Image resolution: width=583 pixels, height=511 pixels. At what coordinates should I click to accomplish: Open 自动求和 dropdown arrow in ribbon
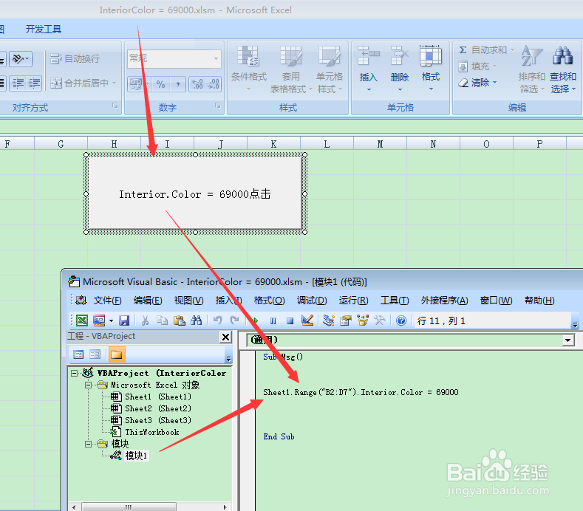tap(512, 49)
